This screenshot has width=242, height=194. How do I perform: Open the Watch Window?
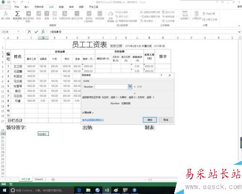pyautogui.click(x=185, y=16)
